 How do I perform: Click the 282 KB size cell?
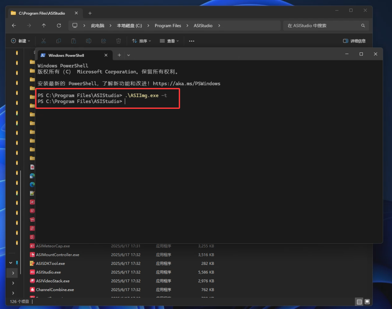click(208, 264)
